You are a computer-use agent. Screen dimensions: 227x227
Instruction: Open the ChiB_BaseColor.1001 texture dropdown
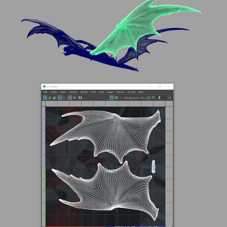135,98
